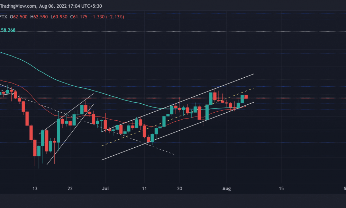Viewport: 346px width, 208px height.
Task: Click the high price value 62.590
Action: pos(40,17)
